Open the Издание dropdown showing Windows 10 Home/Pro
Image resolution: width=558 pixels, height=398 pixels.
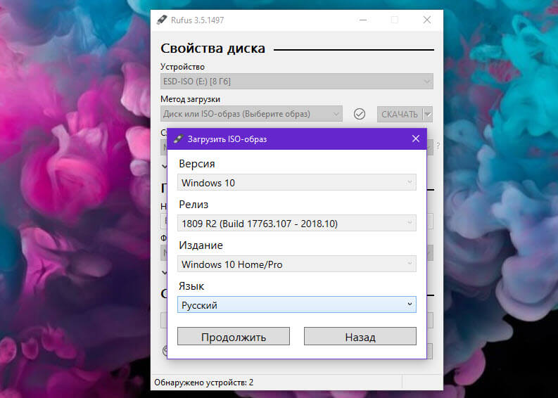[x=296, y=264]
